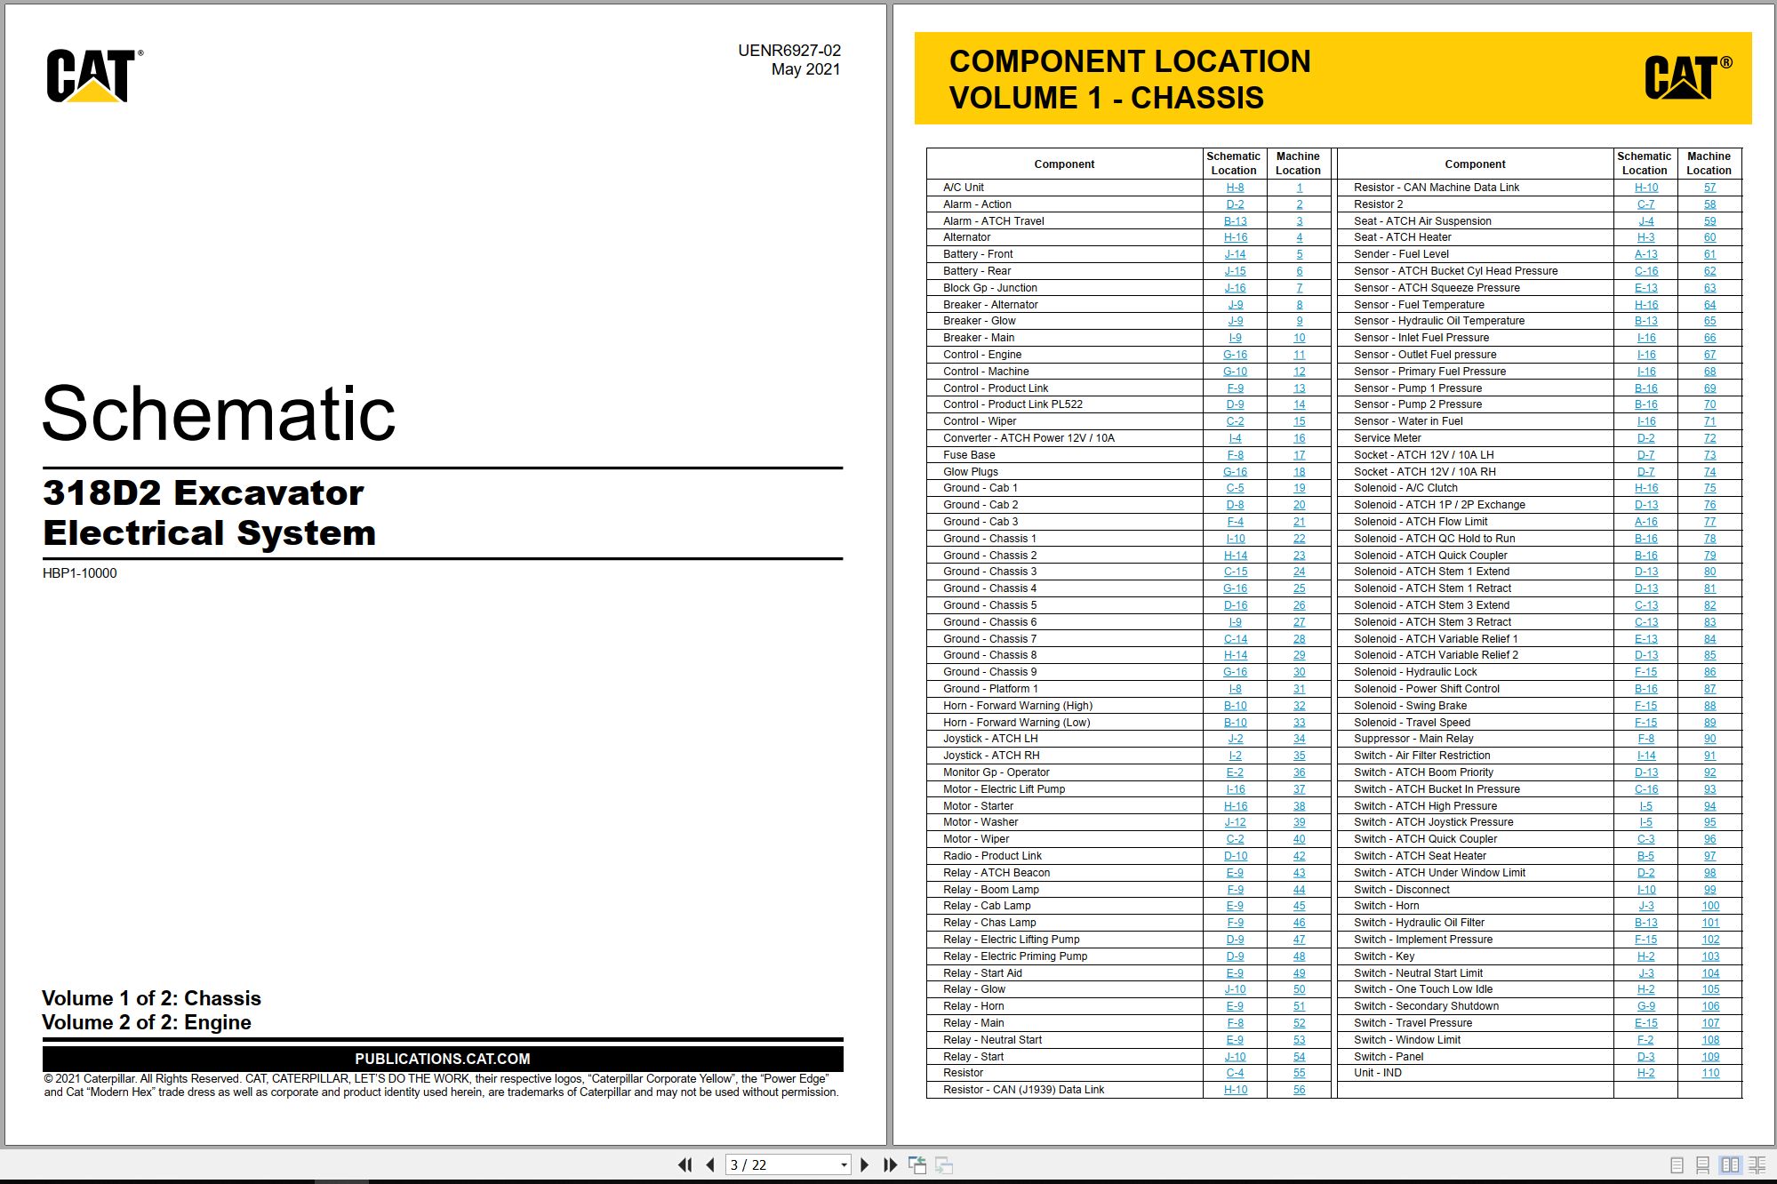Open machine location 1 for A/C Unit
The image size is (1777, 1184).
click(1299, 188)
